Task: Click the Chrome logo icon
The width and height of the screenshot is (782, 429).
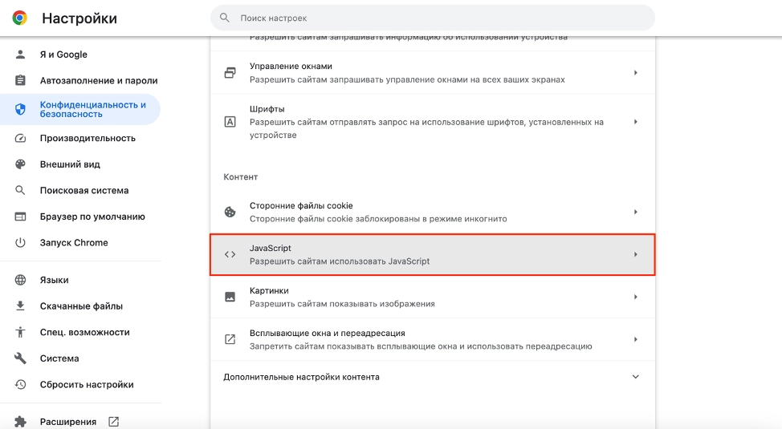Action: 19,18
